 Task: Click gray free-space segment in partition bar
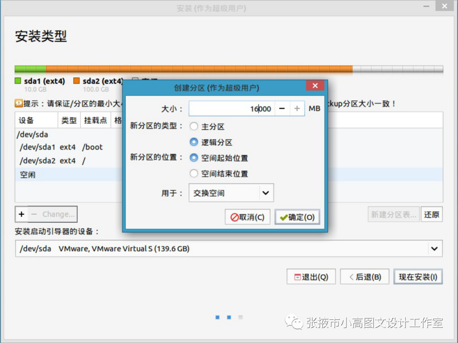(x=398, y=69)
